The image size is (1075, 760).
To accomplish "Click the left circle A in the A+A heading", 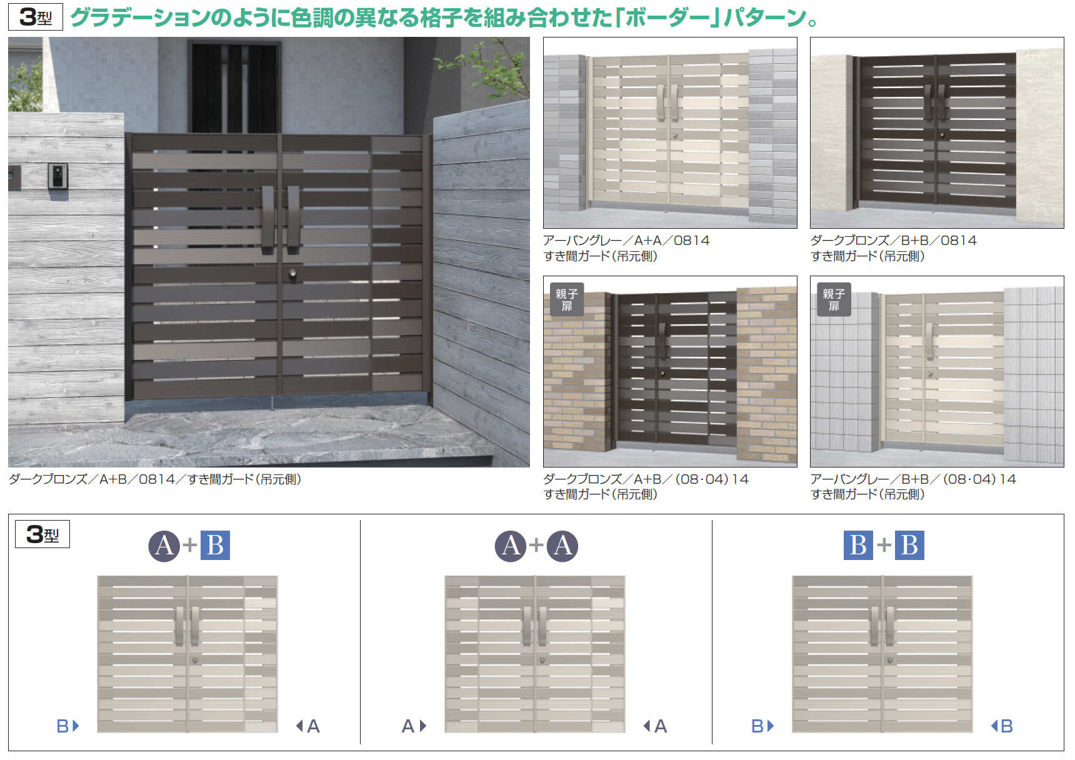I will coord(511,546).
